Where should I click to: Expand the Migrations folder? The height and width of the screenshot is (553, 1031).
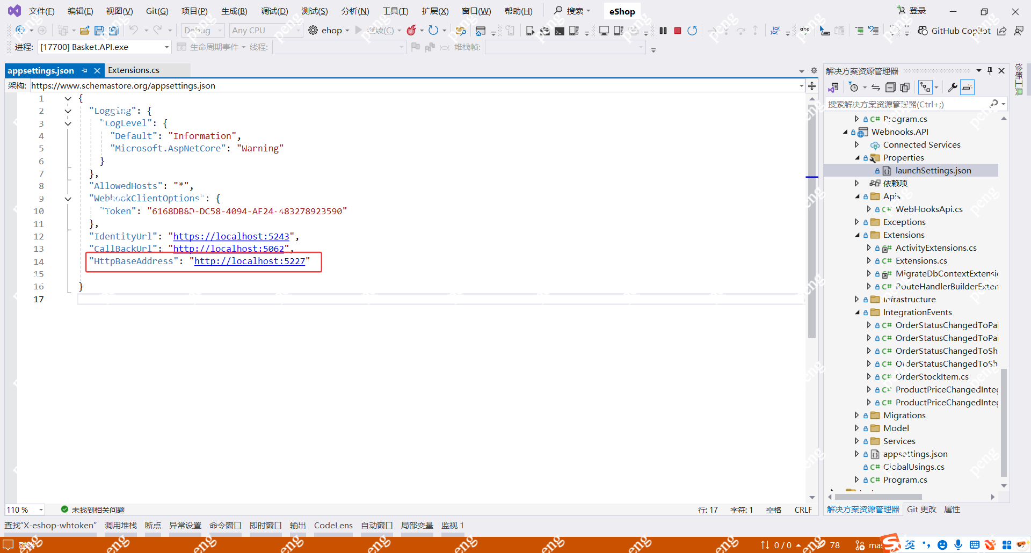click(x=857, y=415)
